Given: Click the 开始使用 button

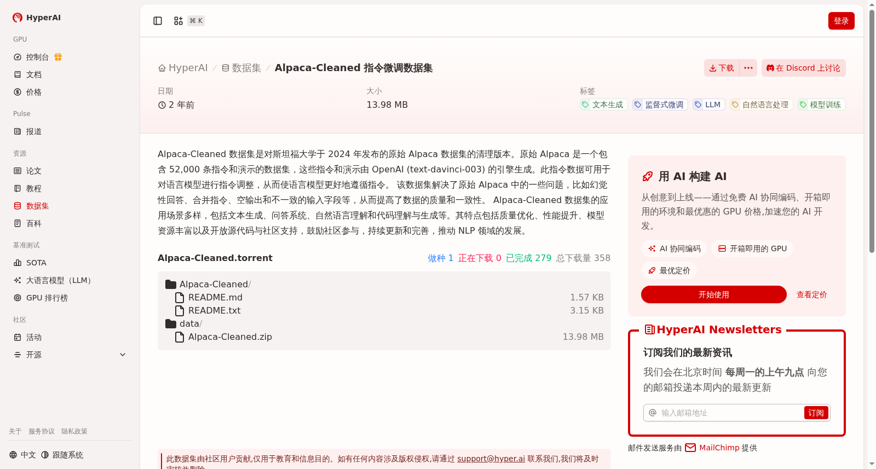Looking at the screenshot, I should click(x=714, y=294).
